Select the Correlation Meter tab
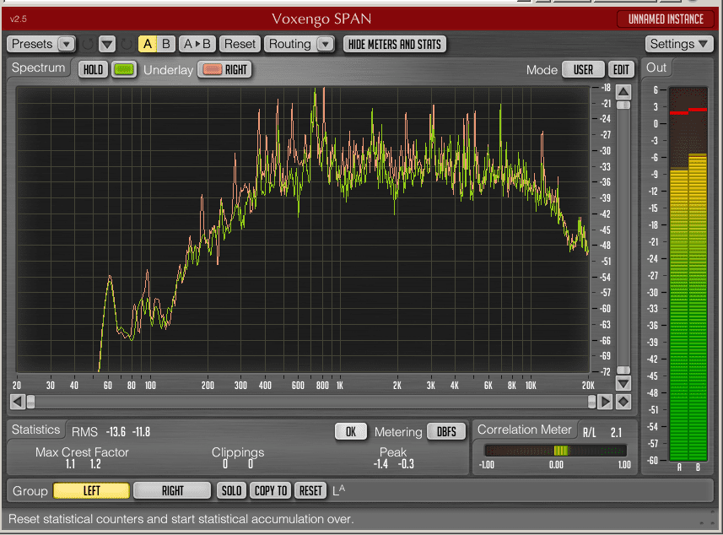723x535 pixels. click(524, 430)
